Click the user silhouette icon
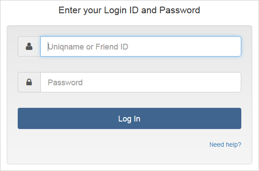259x171 pixels. pos(29,46)
